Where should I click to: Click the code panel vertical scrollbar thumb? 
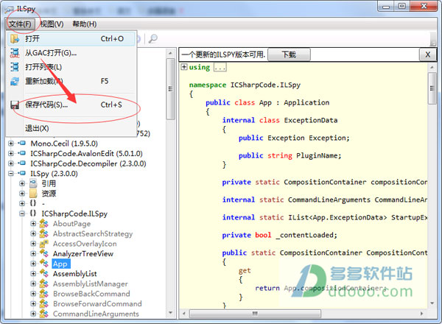click(x=432, y=88)
